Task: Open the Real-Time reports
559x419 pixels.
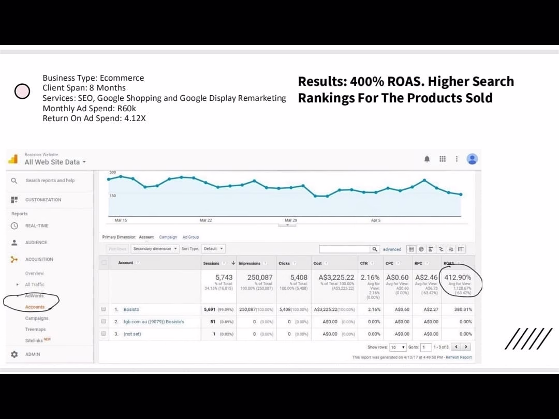Action: coord(37,226)
